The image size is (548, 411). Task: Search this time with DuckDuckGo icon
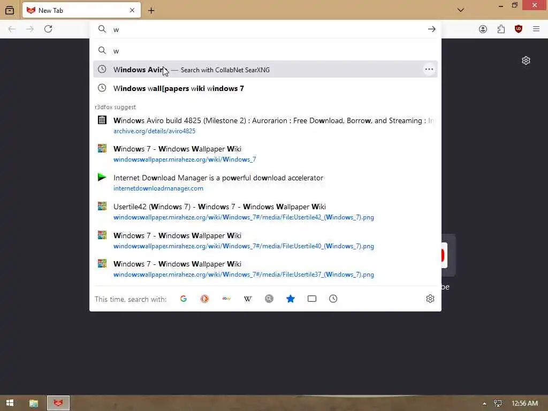pos(205,299)
